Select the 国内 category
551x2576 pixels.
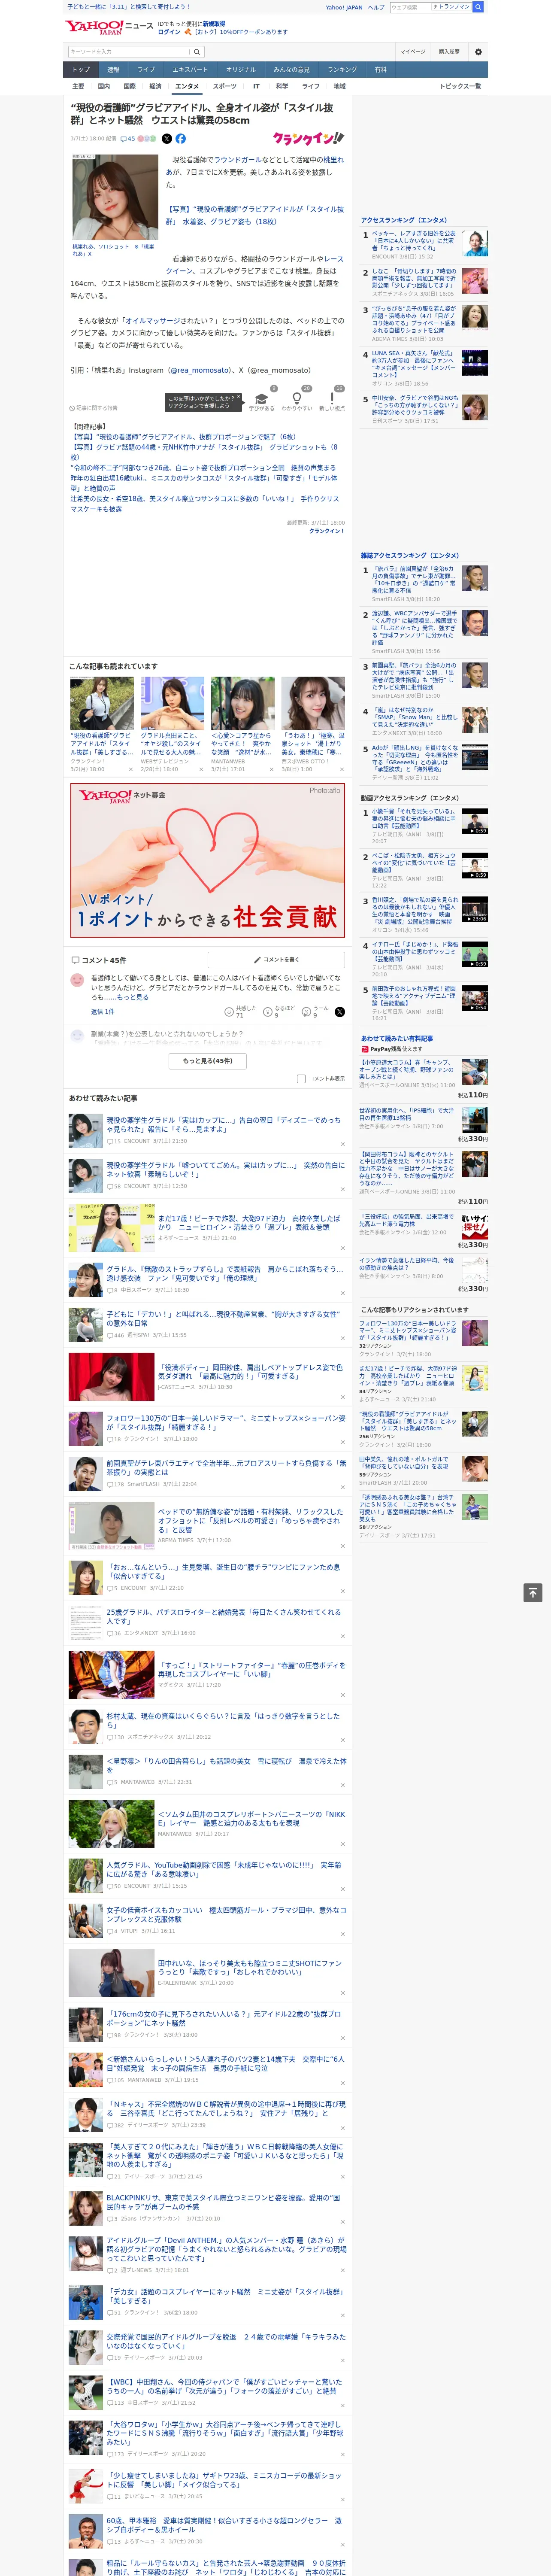pos(104,87)
